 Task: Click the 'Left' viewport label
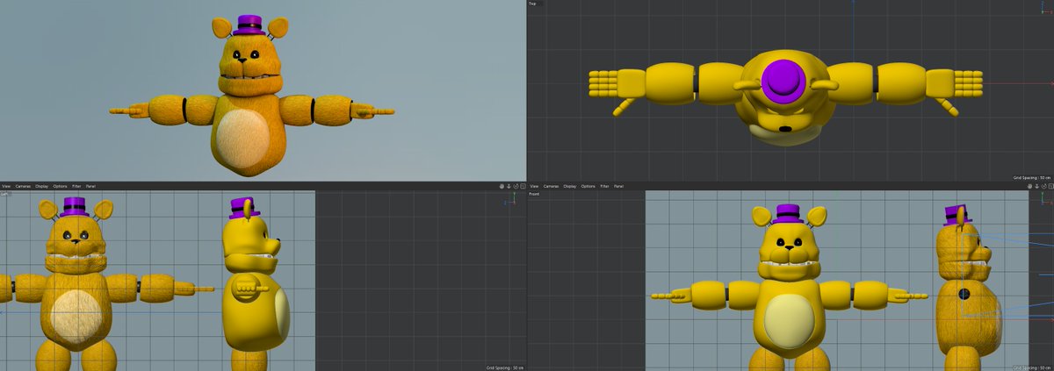[x=4, y=194]
